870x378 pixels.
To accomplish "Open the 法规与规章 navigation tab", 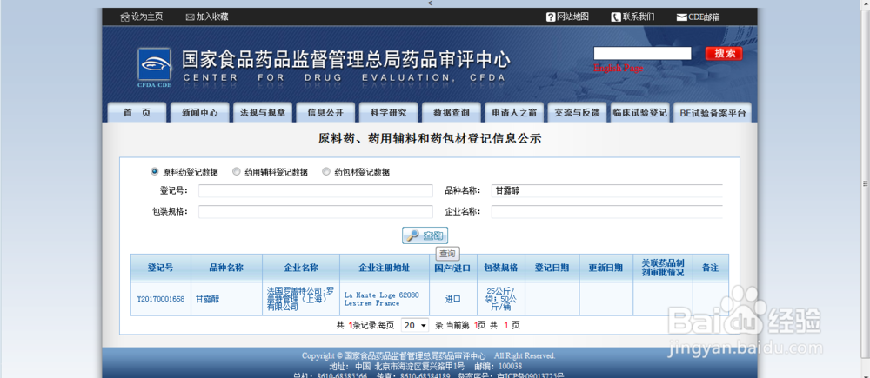I will pos(263,112).
